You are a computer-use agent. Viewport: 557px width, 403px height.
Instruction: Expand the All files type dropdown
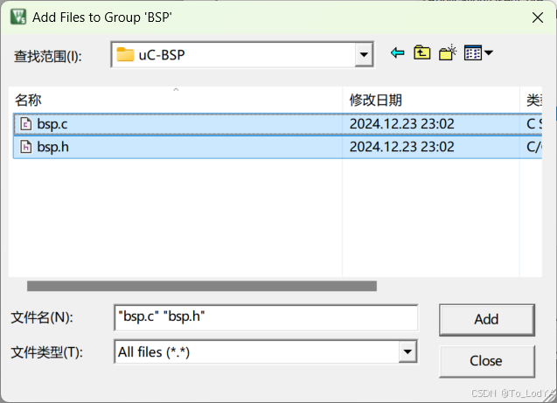pos(407,351)
